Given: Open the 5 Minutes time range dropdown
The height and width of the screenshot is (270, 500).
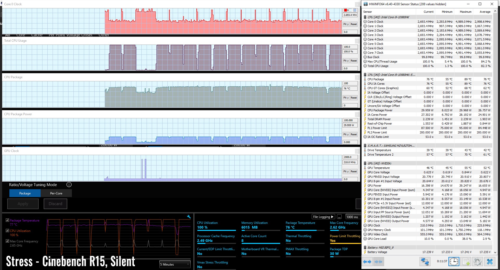Looking at the screenshot, I should (175, 264).
